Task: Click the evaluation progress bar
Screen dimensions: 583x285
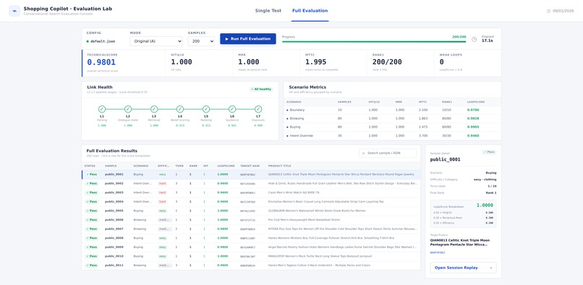Action: click(374, 42)
